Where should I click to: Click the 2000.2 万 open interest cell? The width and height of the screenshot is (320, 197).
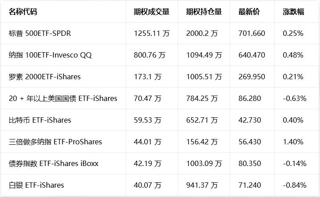coord(202,34)
